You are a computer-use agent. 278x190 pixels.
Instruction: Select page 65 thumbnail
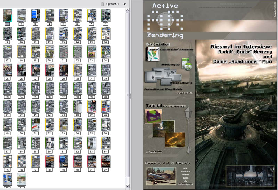coord(7,162)
